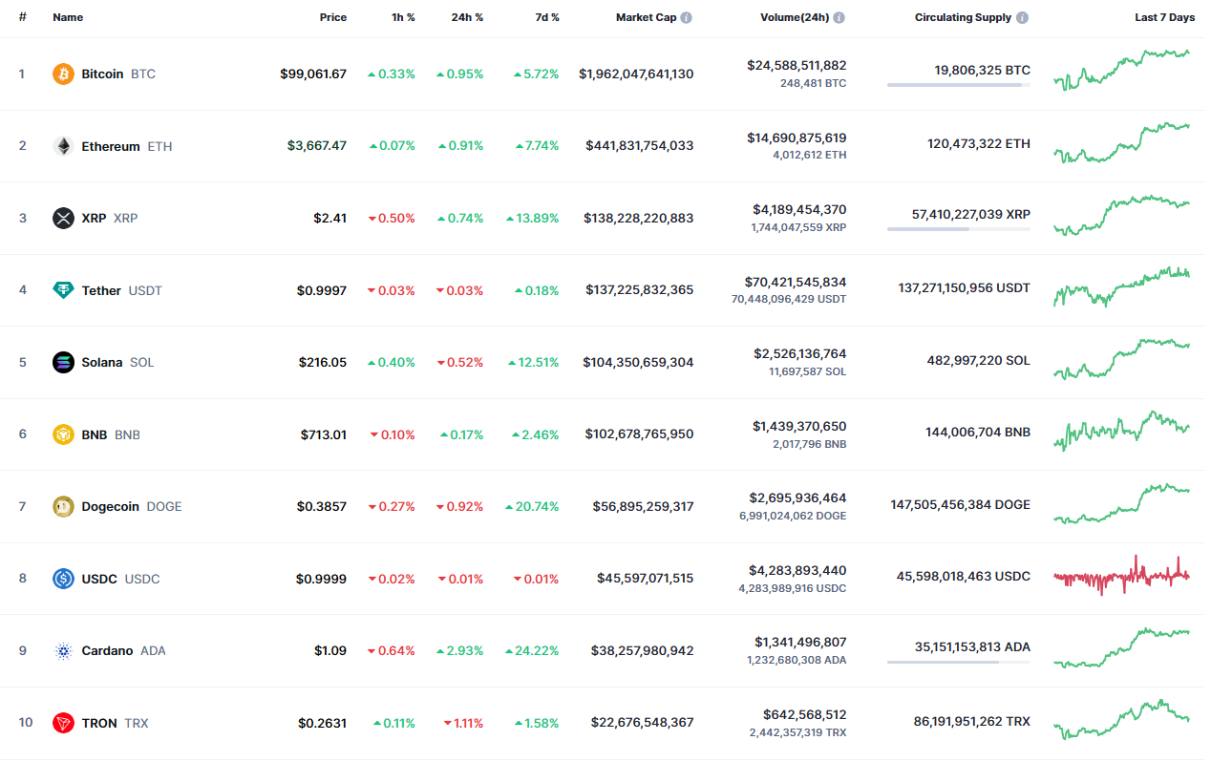This screenshot has width=1211, height=762.
Task: Click the Market Cap info icon
Action: point(687,17)
